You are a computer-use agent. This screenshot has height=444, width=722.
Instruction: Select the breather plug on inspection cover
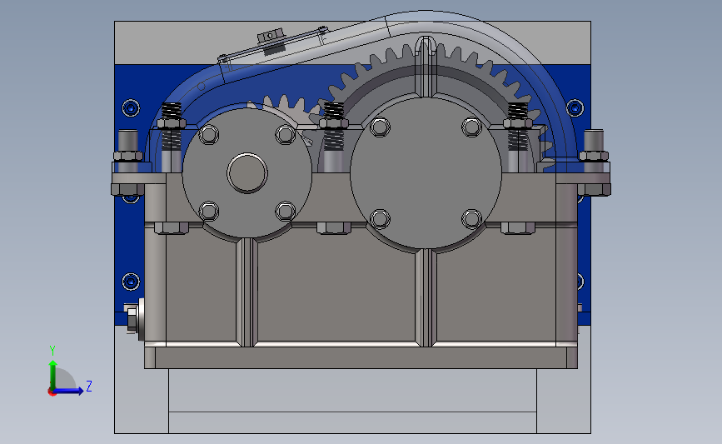coord(271,36)
